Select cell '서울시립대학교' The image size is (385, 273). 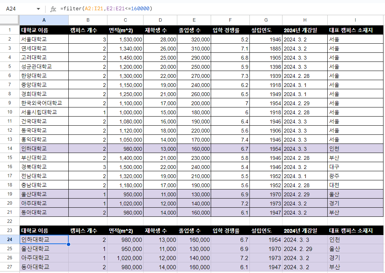tap(44, 112)
